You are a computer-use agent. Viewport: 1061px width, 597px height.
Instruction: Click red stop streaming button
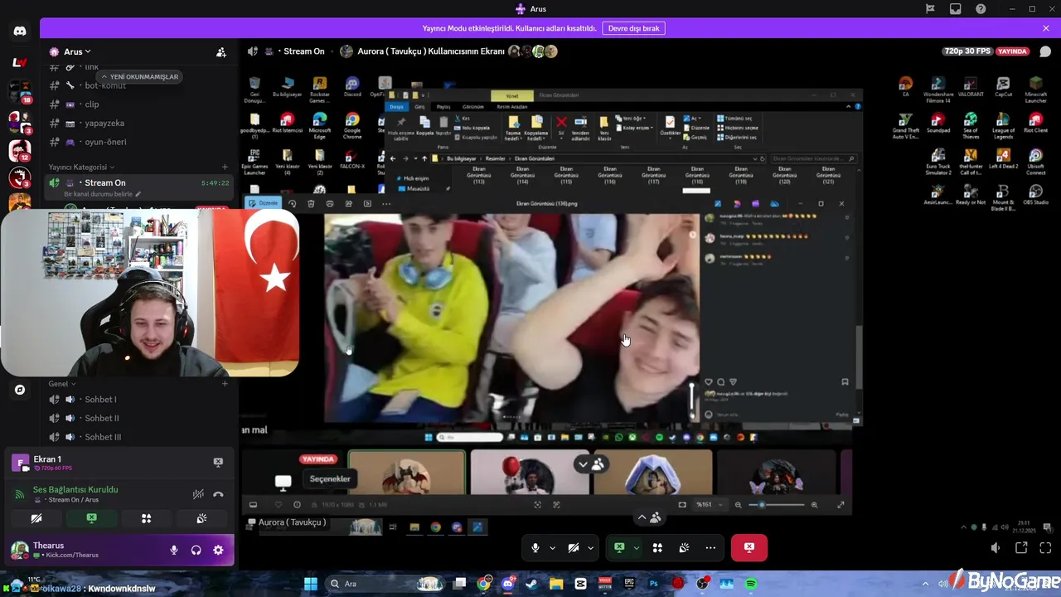pyautogui.click(x=749, y=548)
